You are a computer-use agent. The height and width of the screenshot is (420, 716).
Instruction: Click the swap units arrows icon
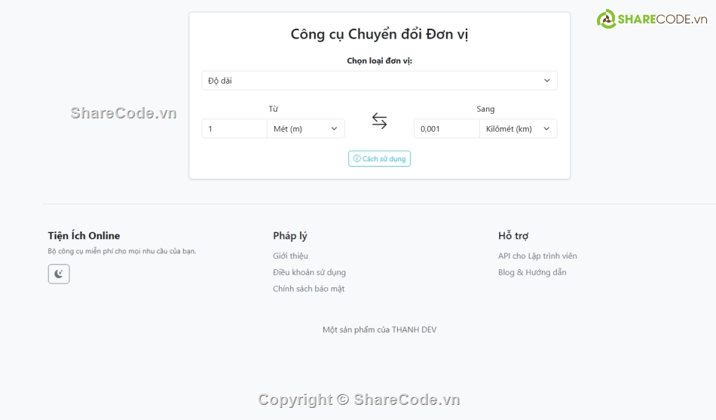tap(379, 121)
